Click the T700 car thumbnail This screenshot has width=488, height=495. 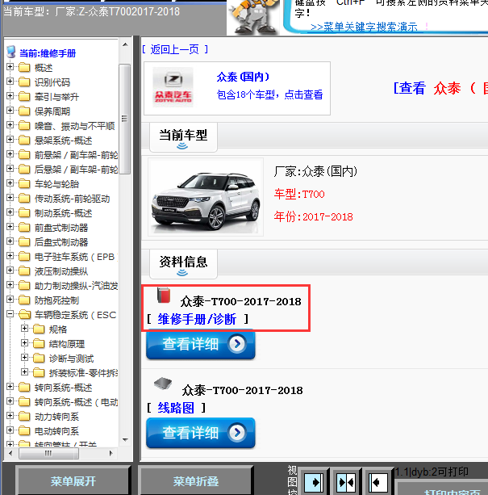click(x=206, y=197)
